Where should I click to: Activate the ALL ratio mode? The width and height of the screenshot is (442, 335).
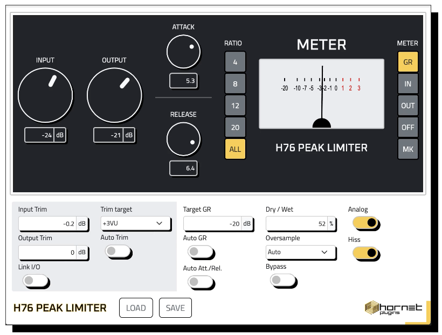235,149
